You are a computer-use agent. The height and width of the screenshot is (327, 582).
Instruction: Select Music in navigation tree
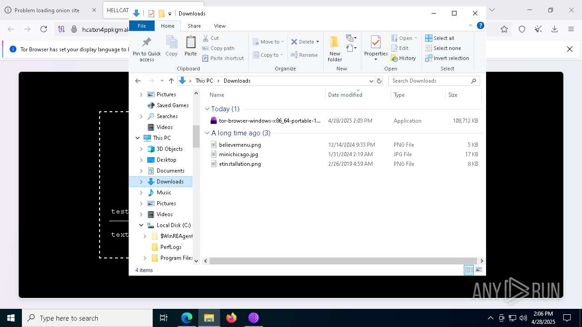pyautogui.click(x=164, y=193)
